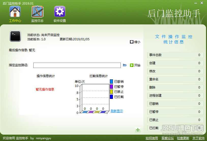The image size is (207, 141).
Task: Minimize the window
Action: click(196, 3)
